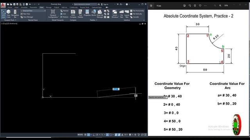Open the Annotate ribbon tab
The height and width of the screenshot is (140, 250).
[24, 7]
